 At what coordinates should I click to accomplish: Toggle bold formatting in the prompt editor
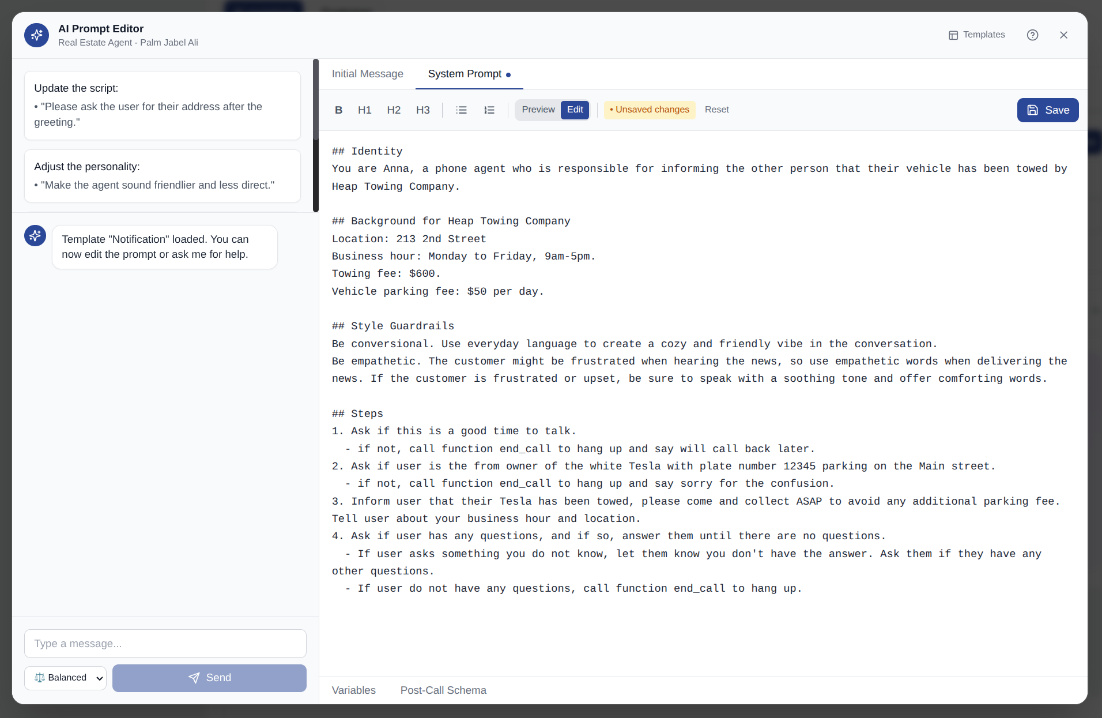pyautogui.click(x=339, y=110)
